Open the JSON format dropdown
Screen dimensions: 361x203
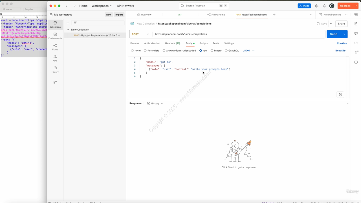[x=248, y=50]
